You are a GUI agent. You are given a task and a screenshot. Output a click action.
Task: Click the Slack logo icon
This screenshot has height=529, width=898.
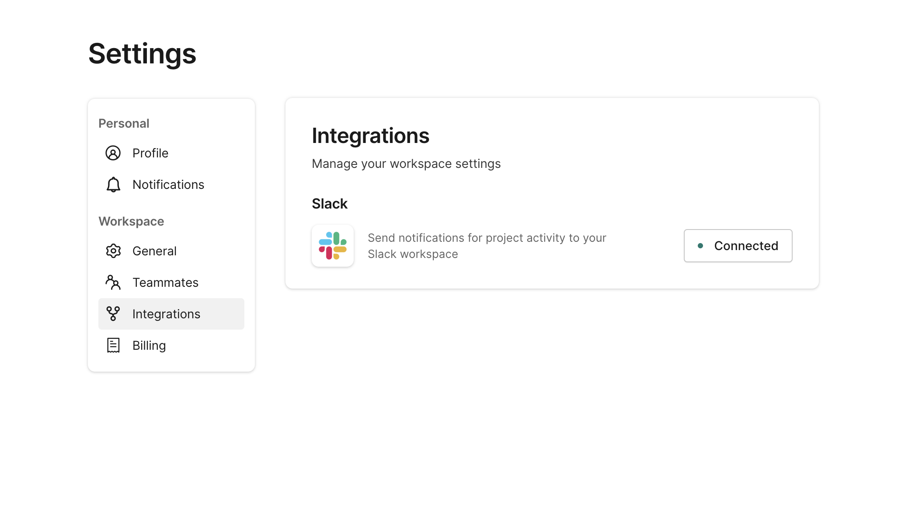click(333, 246)
